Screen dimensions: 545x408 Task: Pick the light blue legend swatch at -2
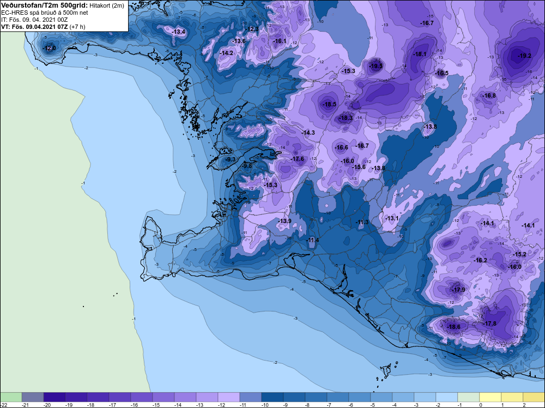447,397
